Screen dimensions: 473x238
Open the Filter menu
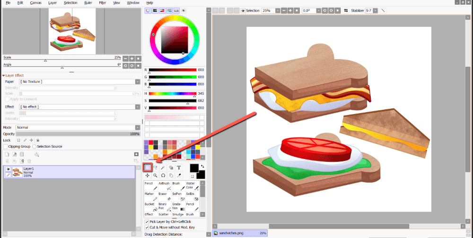(103, 3)
